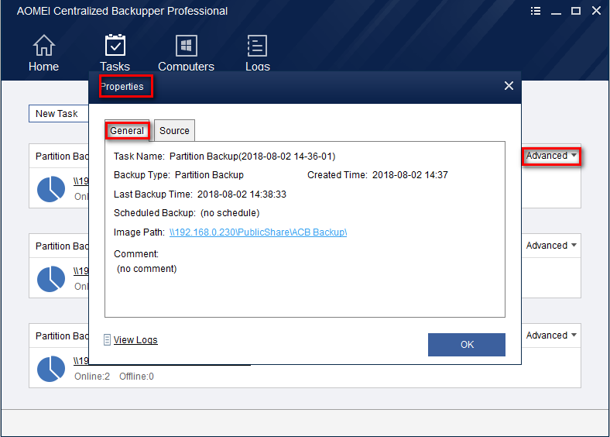Click the logs document icon beside View Logs
The image size is (610, 437).
107,340
